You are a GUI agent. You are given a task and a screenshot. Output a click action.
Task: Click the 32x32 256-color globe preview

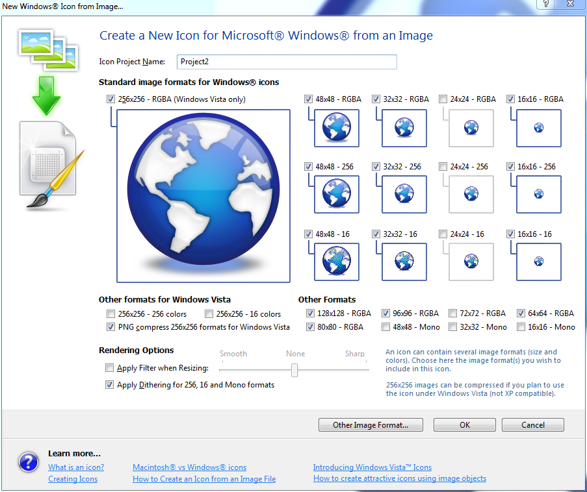click(404, 195)
